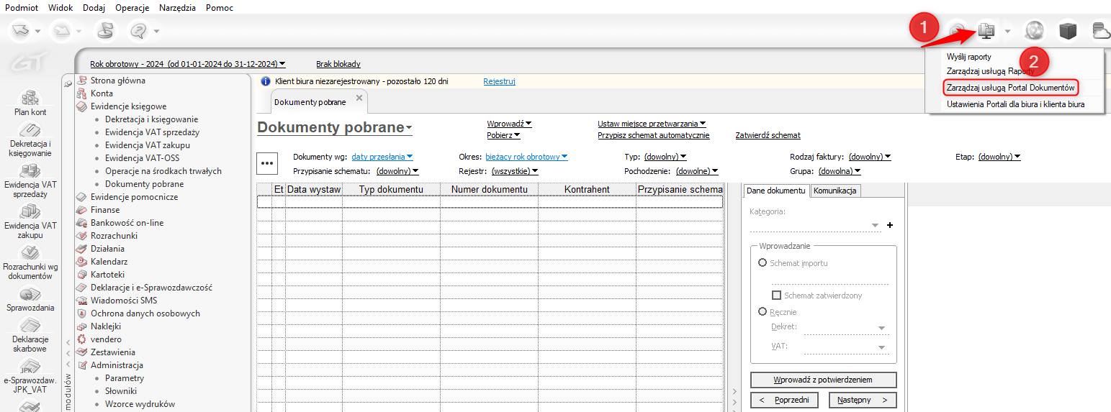Switch to Komunikacja tab

(835, 191)
